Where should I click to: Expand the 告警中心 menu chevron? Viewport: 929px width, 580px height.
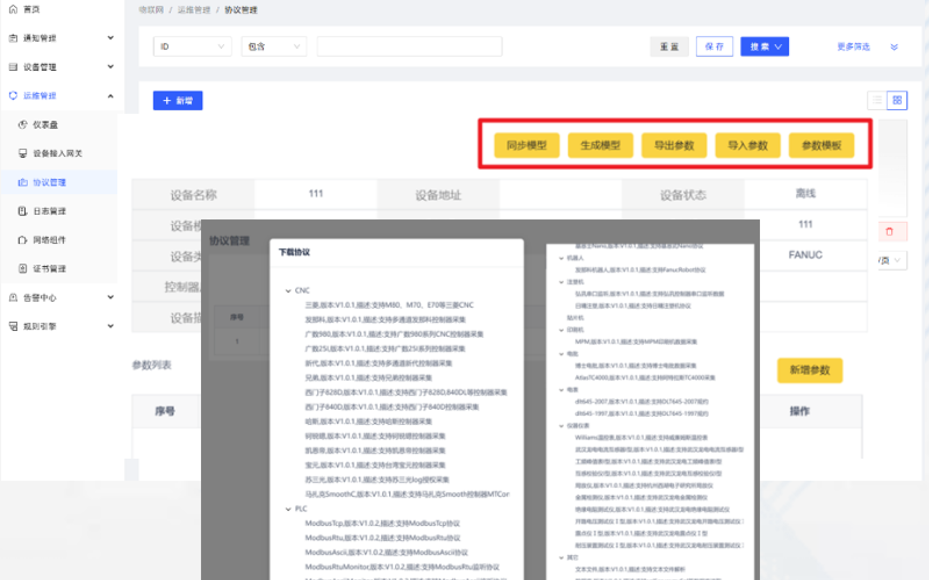pyautogui.click(x=110, y=297)
